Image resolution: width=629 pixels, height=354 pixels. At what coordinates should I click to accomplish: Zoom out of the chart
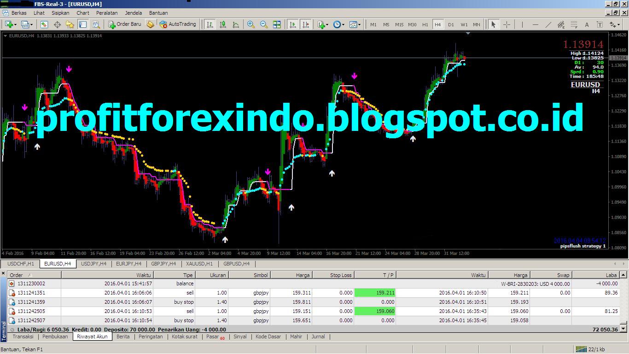264,24
